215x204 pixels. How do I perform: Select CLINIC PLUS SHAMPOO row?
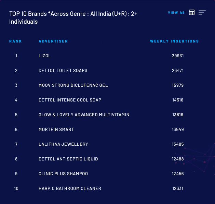coord(63,173)
